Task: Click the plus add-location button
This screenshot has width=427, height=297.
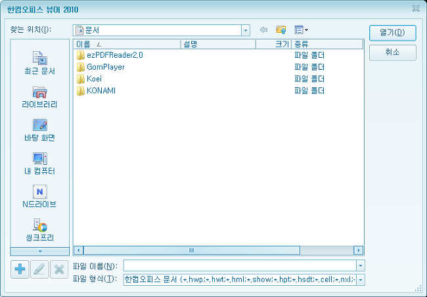Action: (20, 269)
